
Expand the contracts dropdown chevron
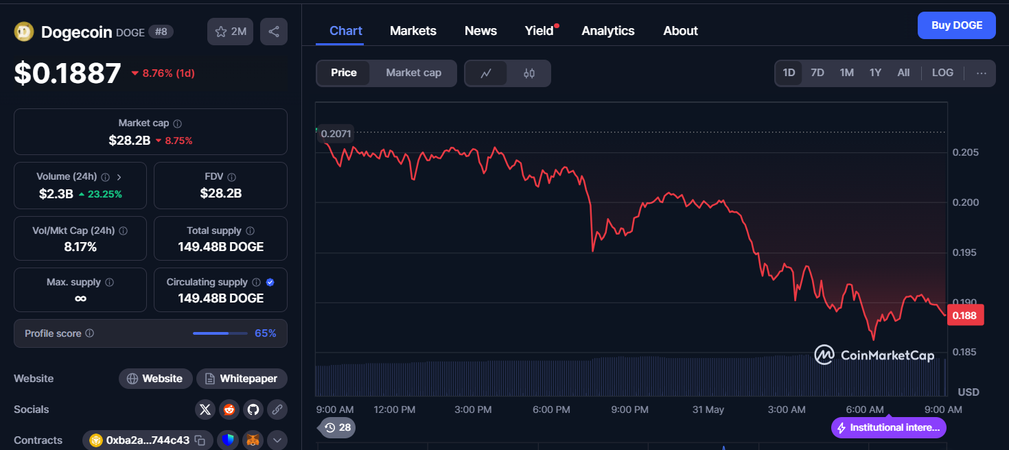point(277,440)
